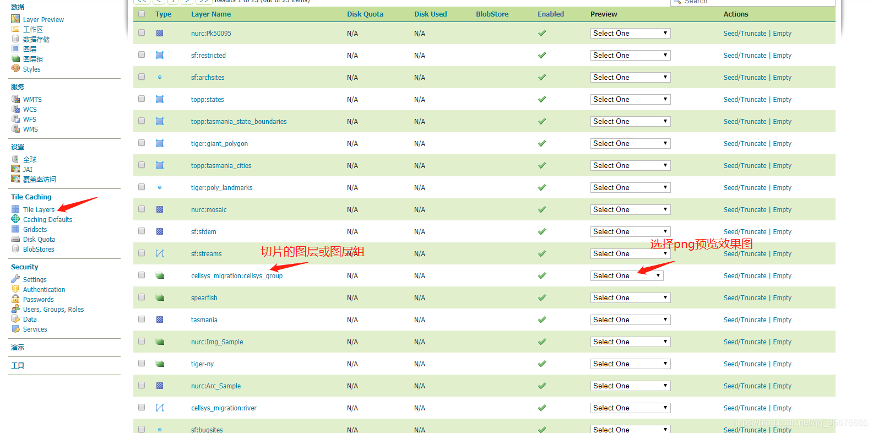The height and width of the screenshot is (433, 873).
Task: Go to next page of results
Action: [x=188, y=2]
